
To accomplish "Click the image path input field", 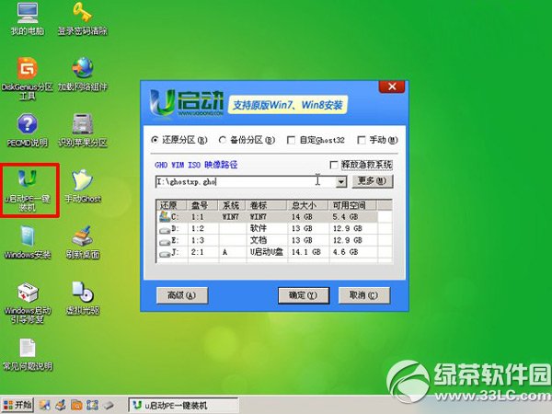I will (x=245, y=181).
